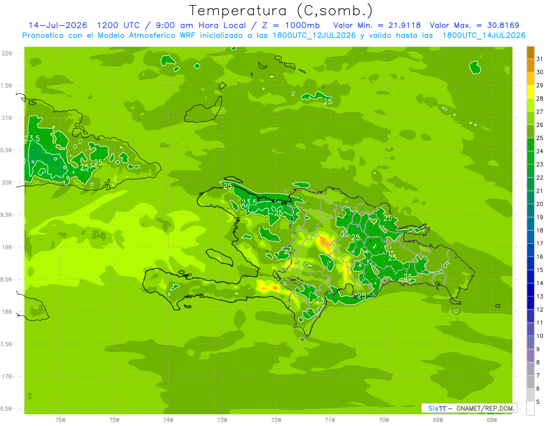The width and height of the screenshot is (552, 426).
Task: Pick the yellow-green legend band between 27 and 28
Action: 530,105
